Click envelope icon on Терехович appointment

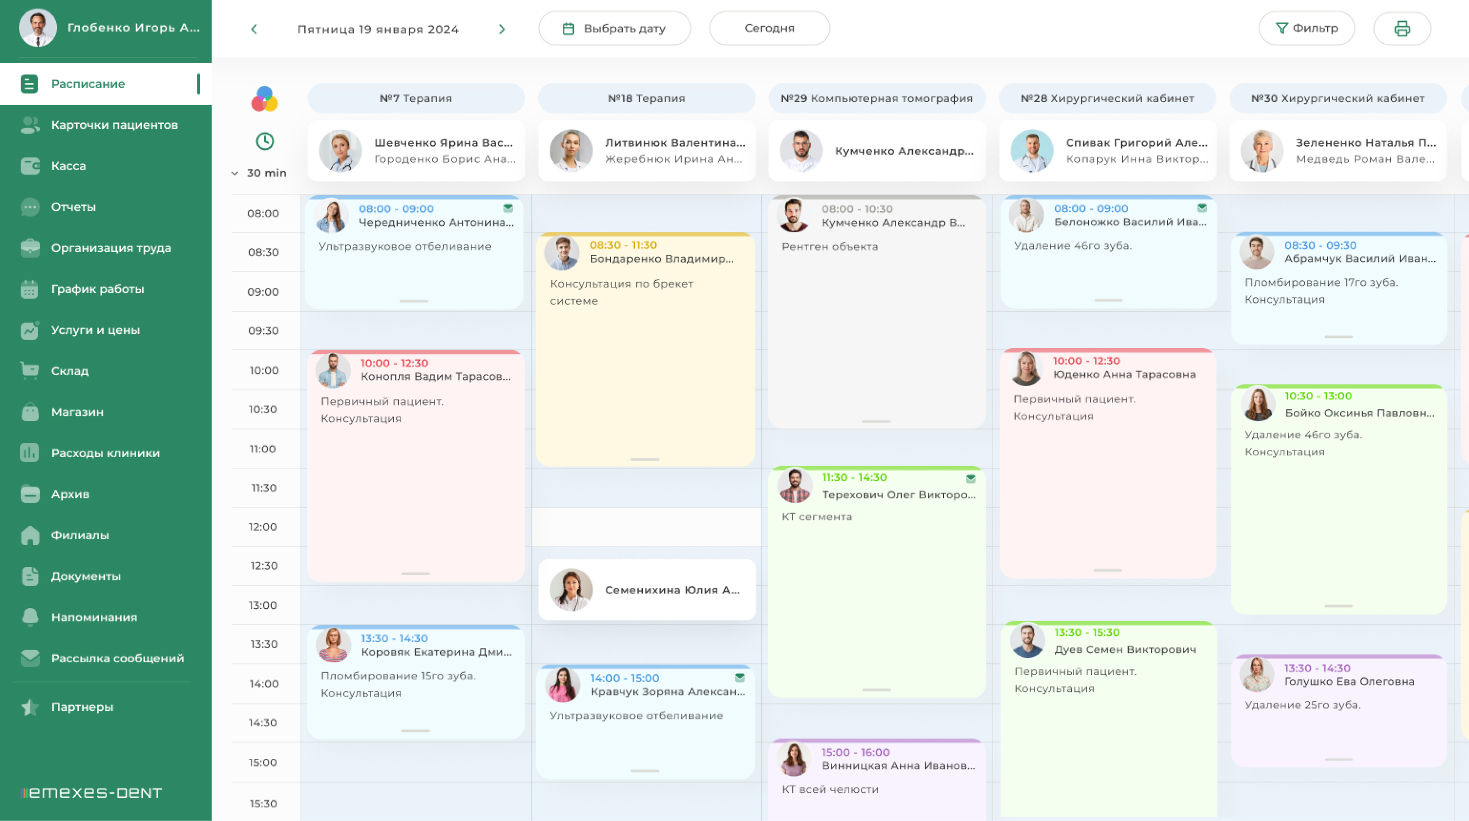pyautogui.click(x=971, y=478)
